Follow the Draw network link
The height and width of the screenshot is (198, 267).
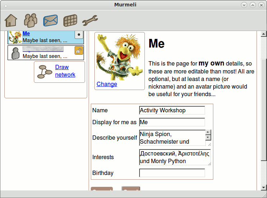point(65,71)
